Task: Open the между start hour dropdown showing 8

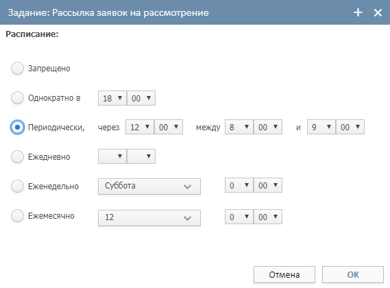Action: click(x=239, y=127)
